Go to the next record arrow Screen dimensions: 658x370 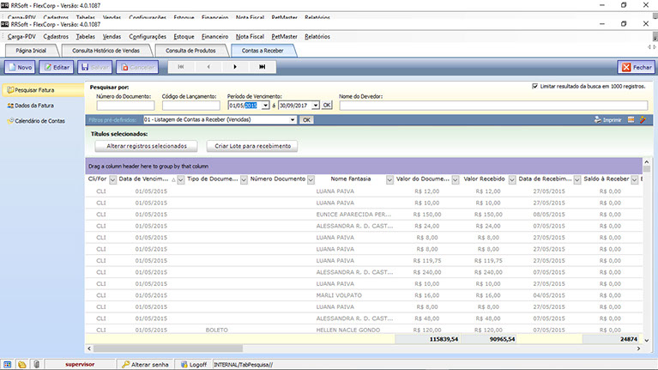(x=234, y=67)
